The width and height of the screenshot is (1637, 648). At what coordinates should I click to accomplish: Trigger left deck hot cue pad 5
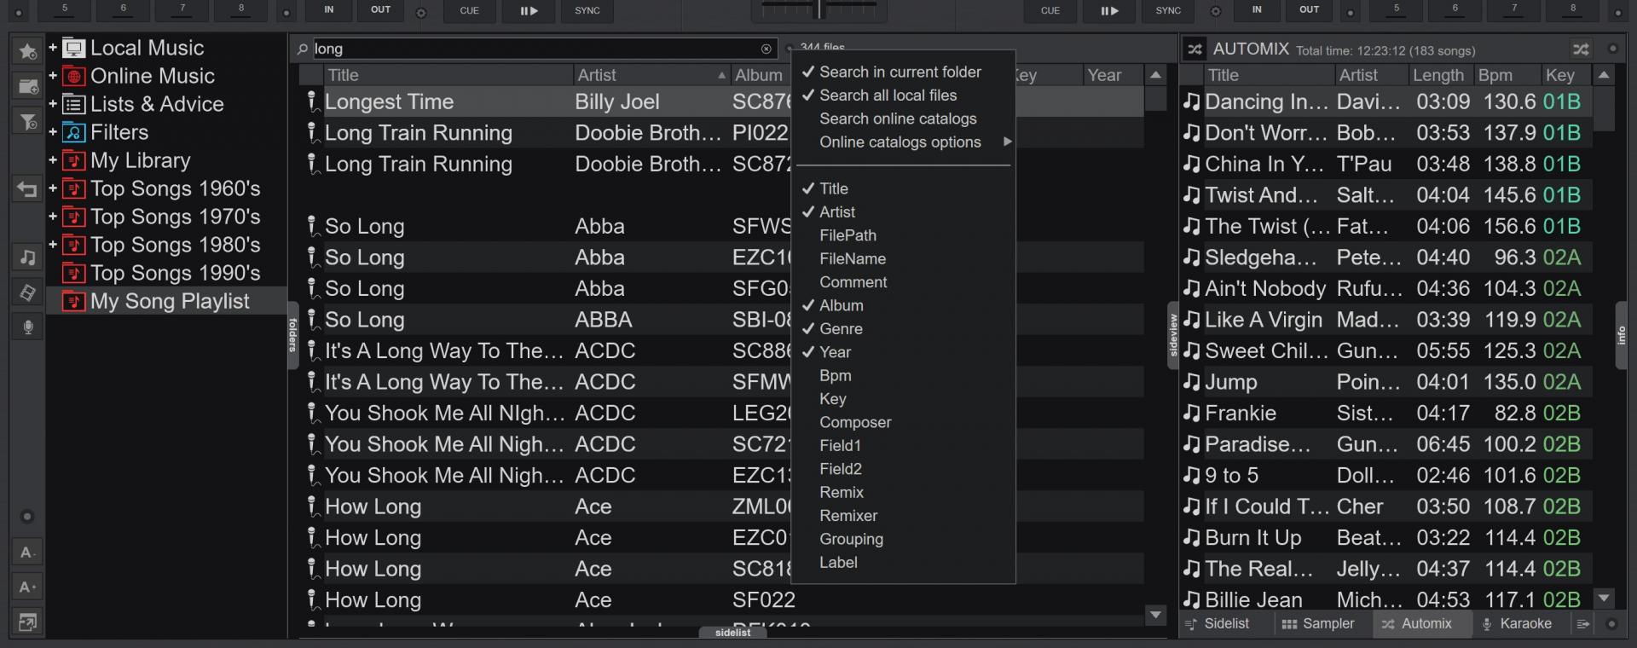click(x=64, y=10)
